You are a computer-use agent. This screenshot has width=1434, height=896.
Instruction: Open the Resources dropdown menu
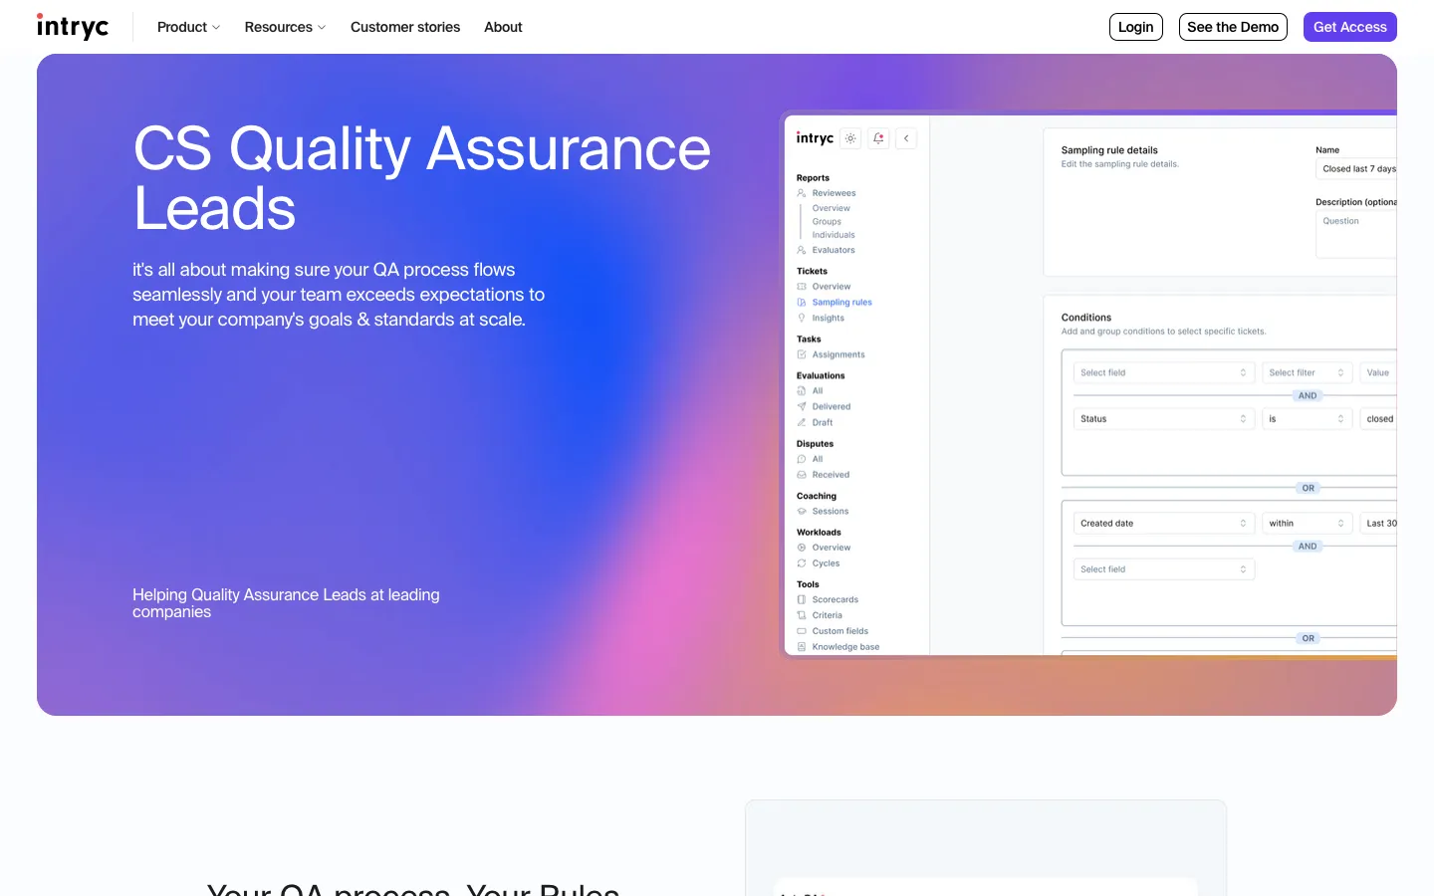coord(285,27)
